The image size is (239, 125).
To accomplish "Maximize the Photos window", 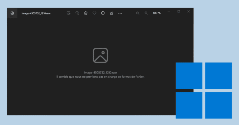I will [179, 11].
